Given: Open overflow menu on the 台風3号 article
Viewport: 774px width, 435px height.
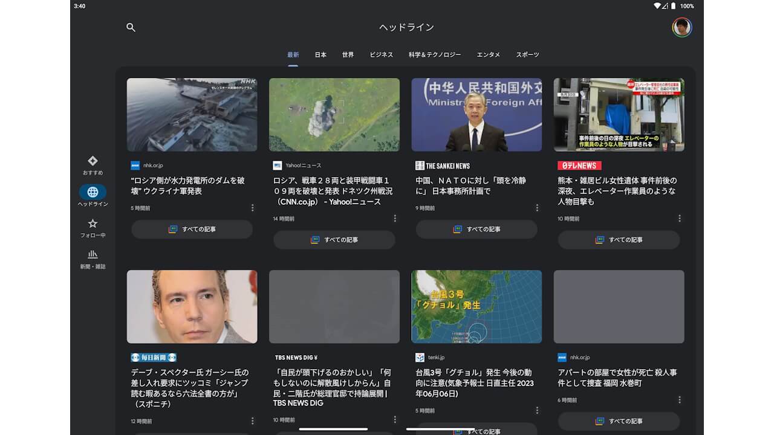Looking at the screenshot, I should tap(537, 410).
